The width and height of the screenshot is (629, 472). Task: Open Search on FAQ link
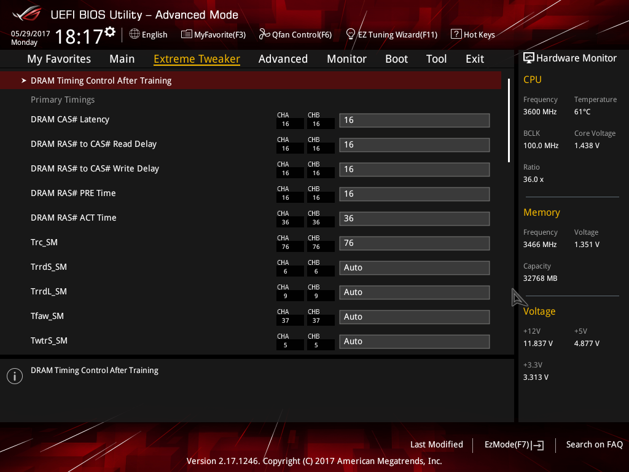tap(594, 444)
